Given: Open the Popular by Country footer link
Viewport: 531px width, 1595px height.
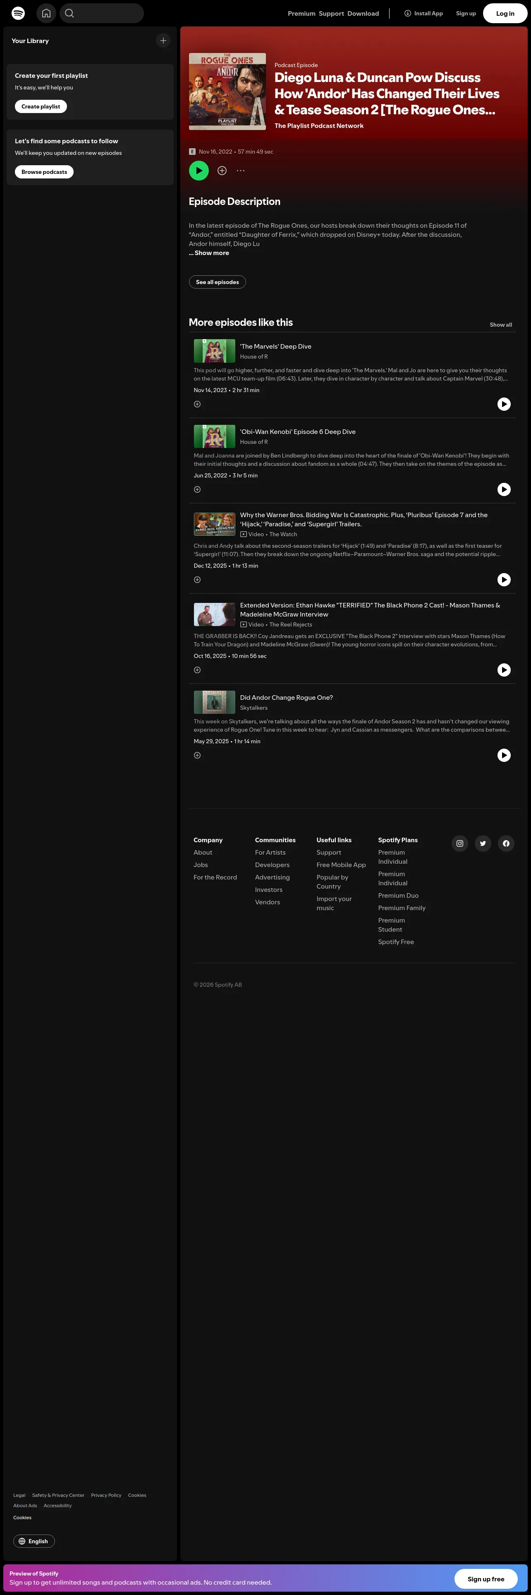Looking at the screenshot, I should [x=332, y=882].
